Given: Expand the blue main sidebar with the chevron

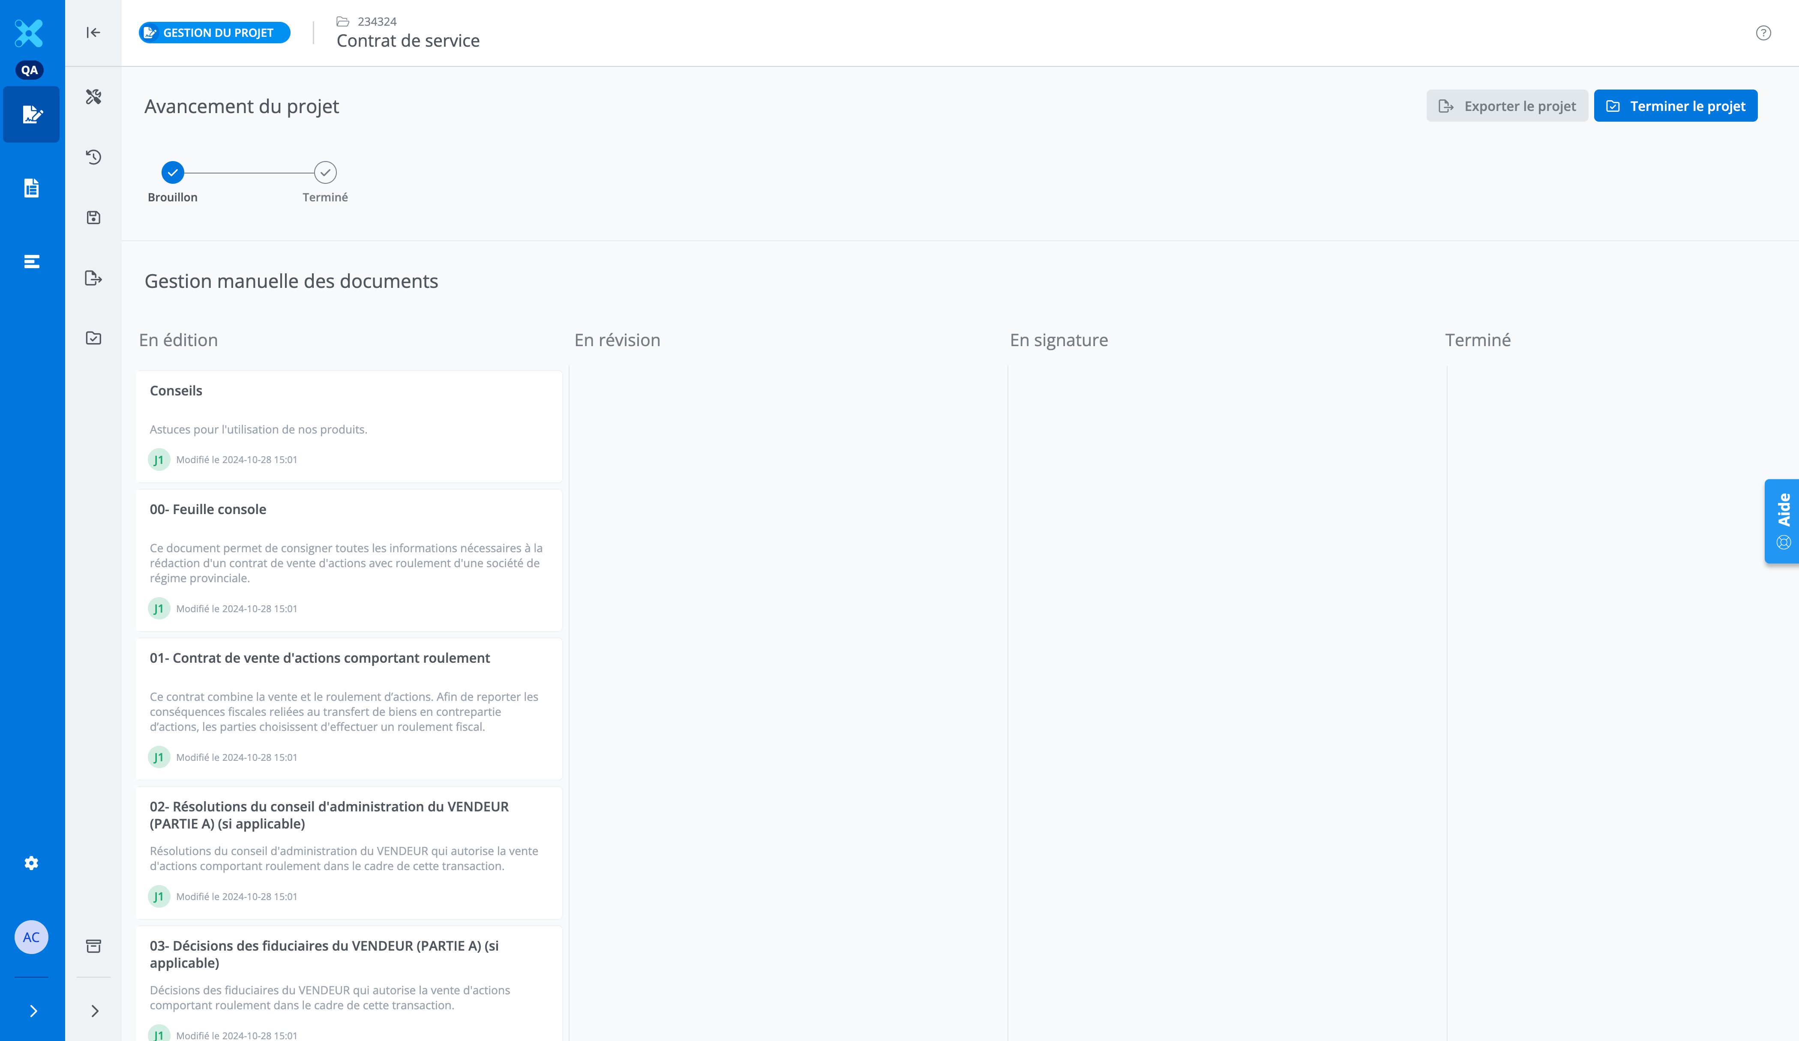Looking at the screenshot, I should tap(33, 1011).
